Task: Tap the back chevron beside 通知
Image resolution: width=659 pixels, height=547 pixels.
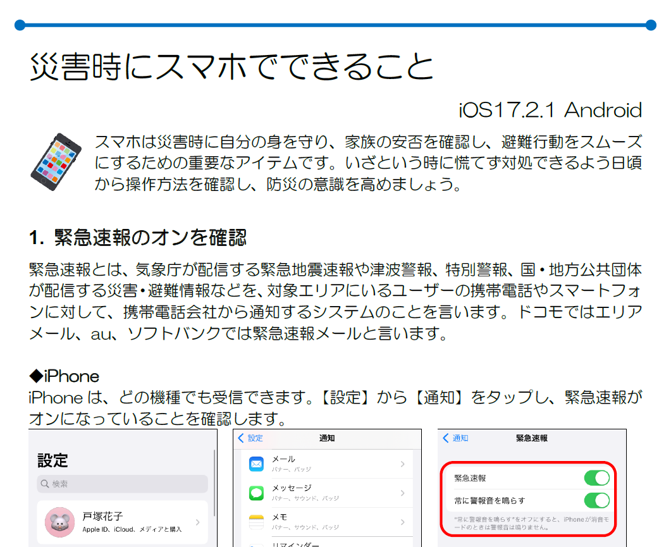Action: [x=446, y=438]
